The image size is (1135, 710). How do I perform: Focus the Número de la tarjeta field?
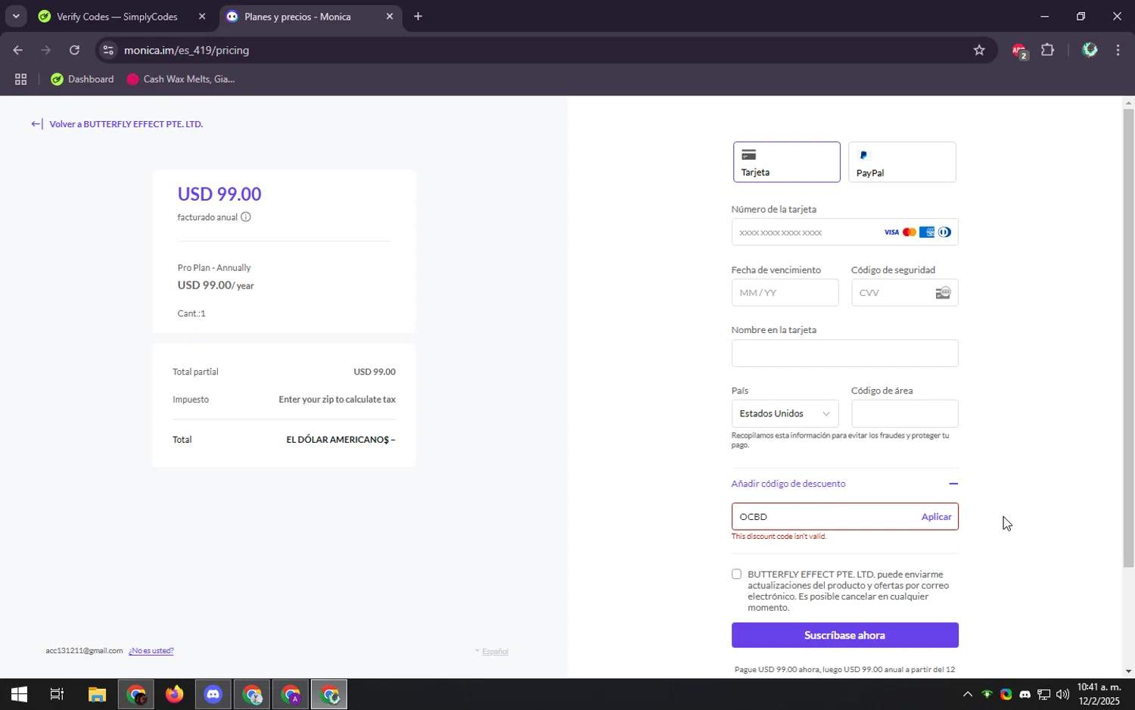click(844, 232)
